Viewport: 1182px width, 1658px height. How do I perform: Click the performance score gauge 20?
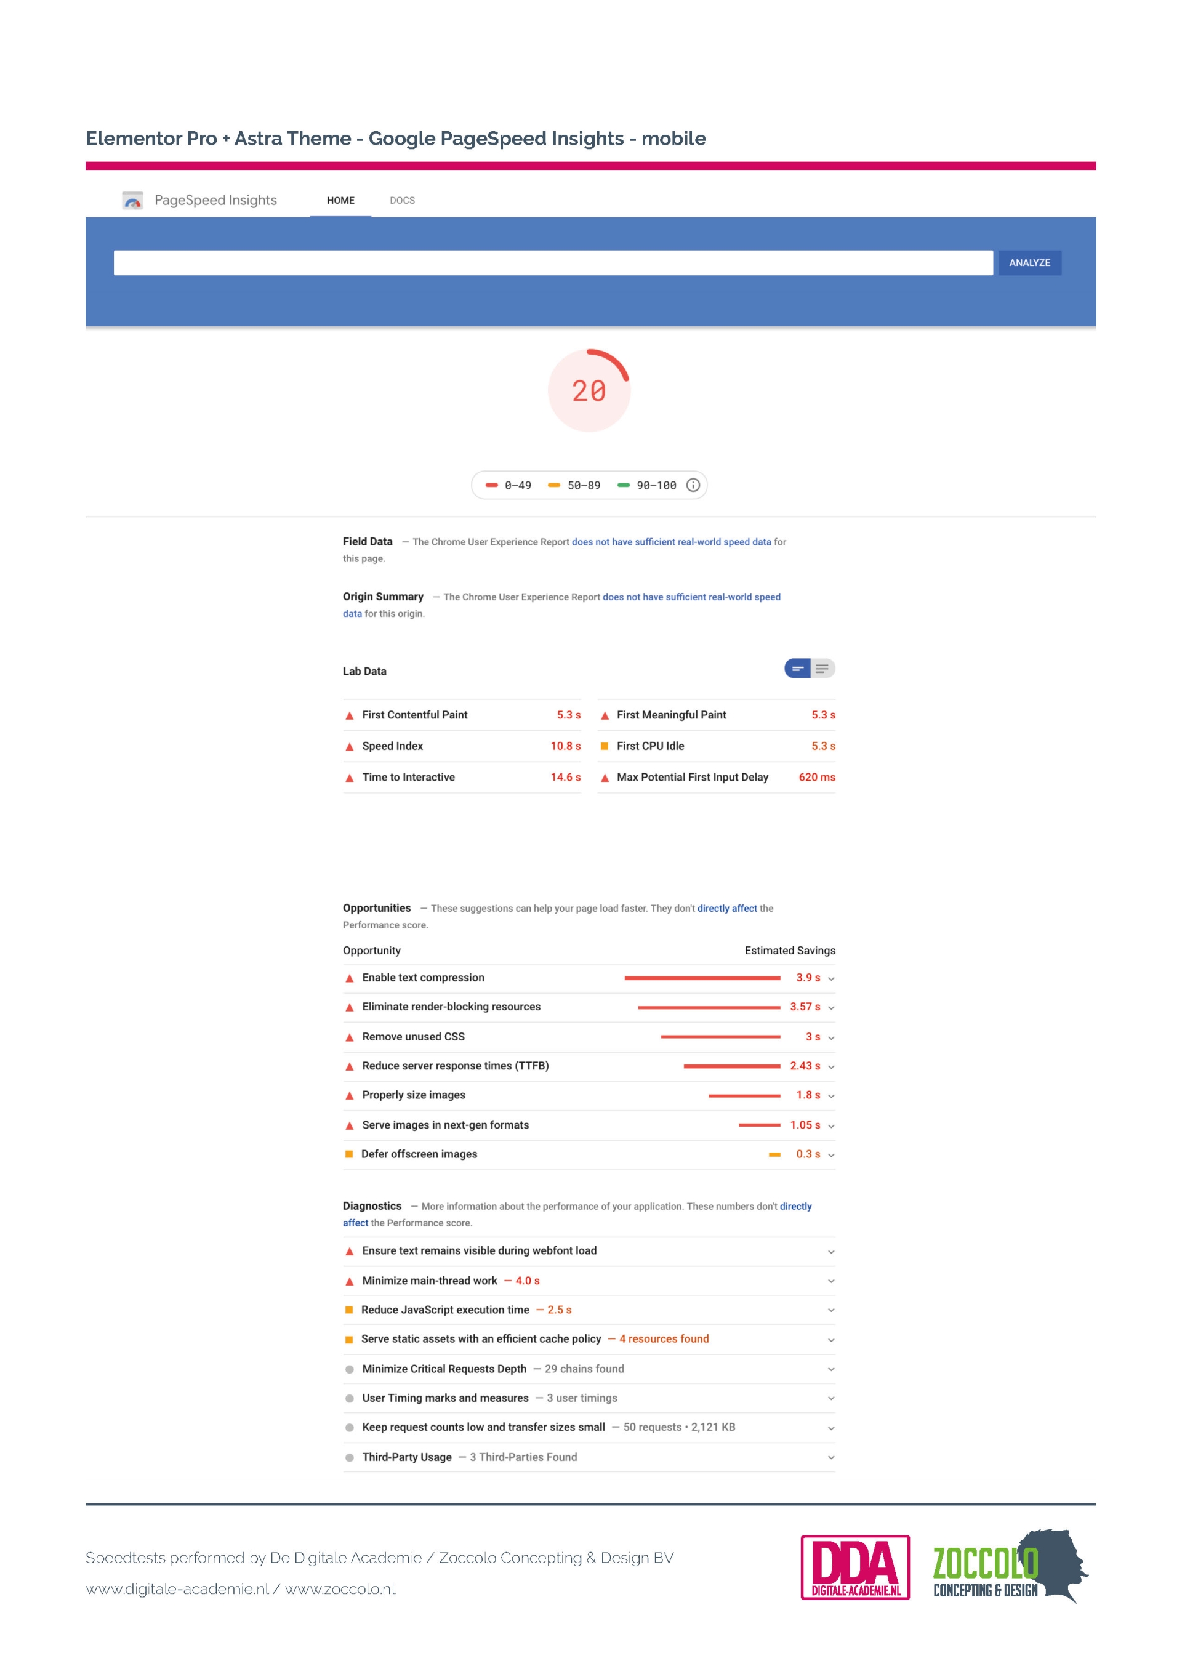click(x=590, y=391)
